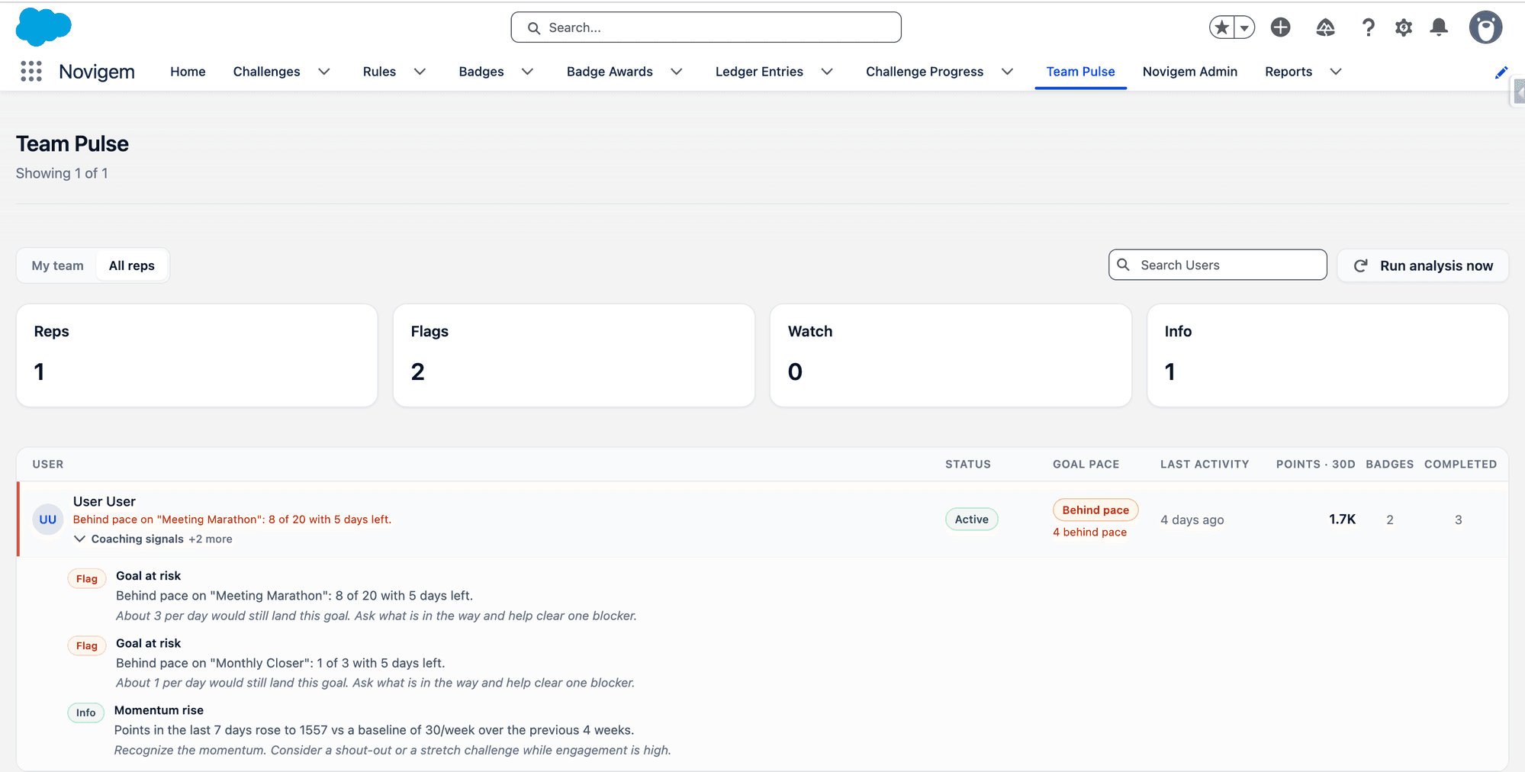Expand the Badge Awards chevron

(677, 72)
